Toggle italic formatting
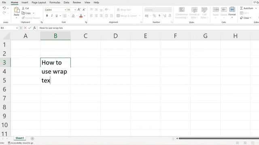 (x=52, y=16)
